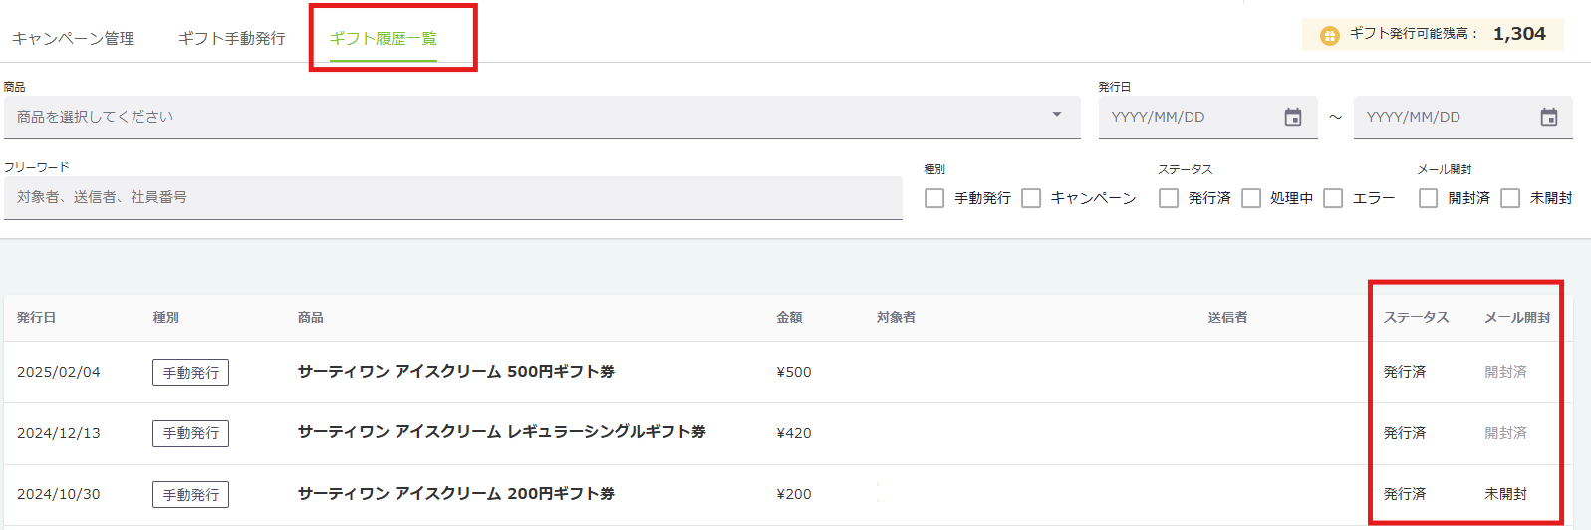Sort by the 発行日 column header
The image size is (1591, 530).
(37, 318)
